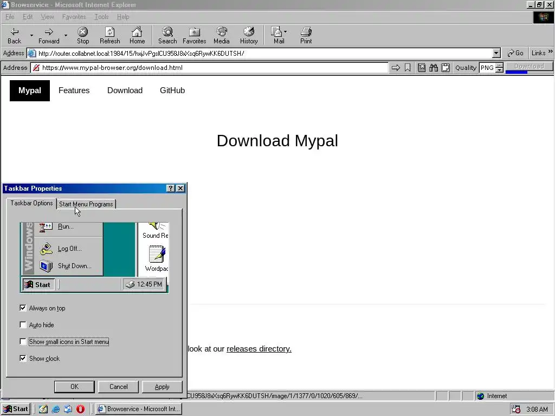Click OK in Taskbar Properties
Viewport: 555px width, 416px height.
pos(74,387)
